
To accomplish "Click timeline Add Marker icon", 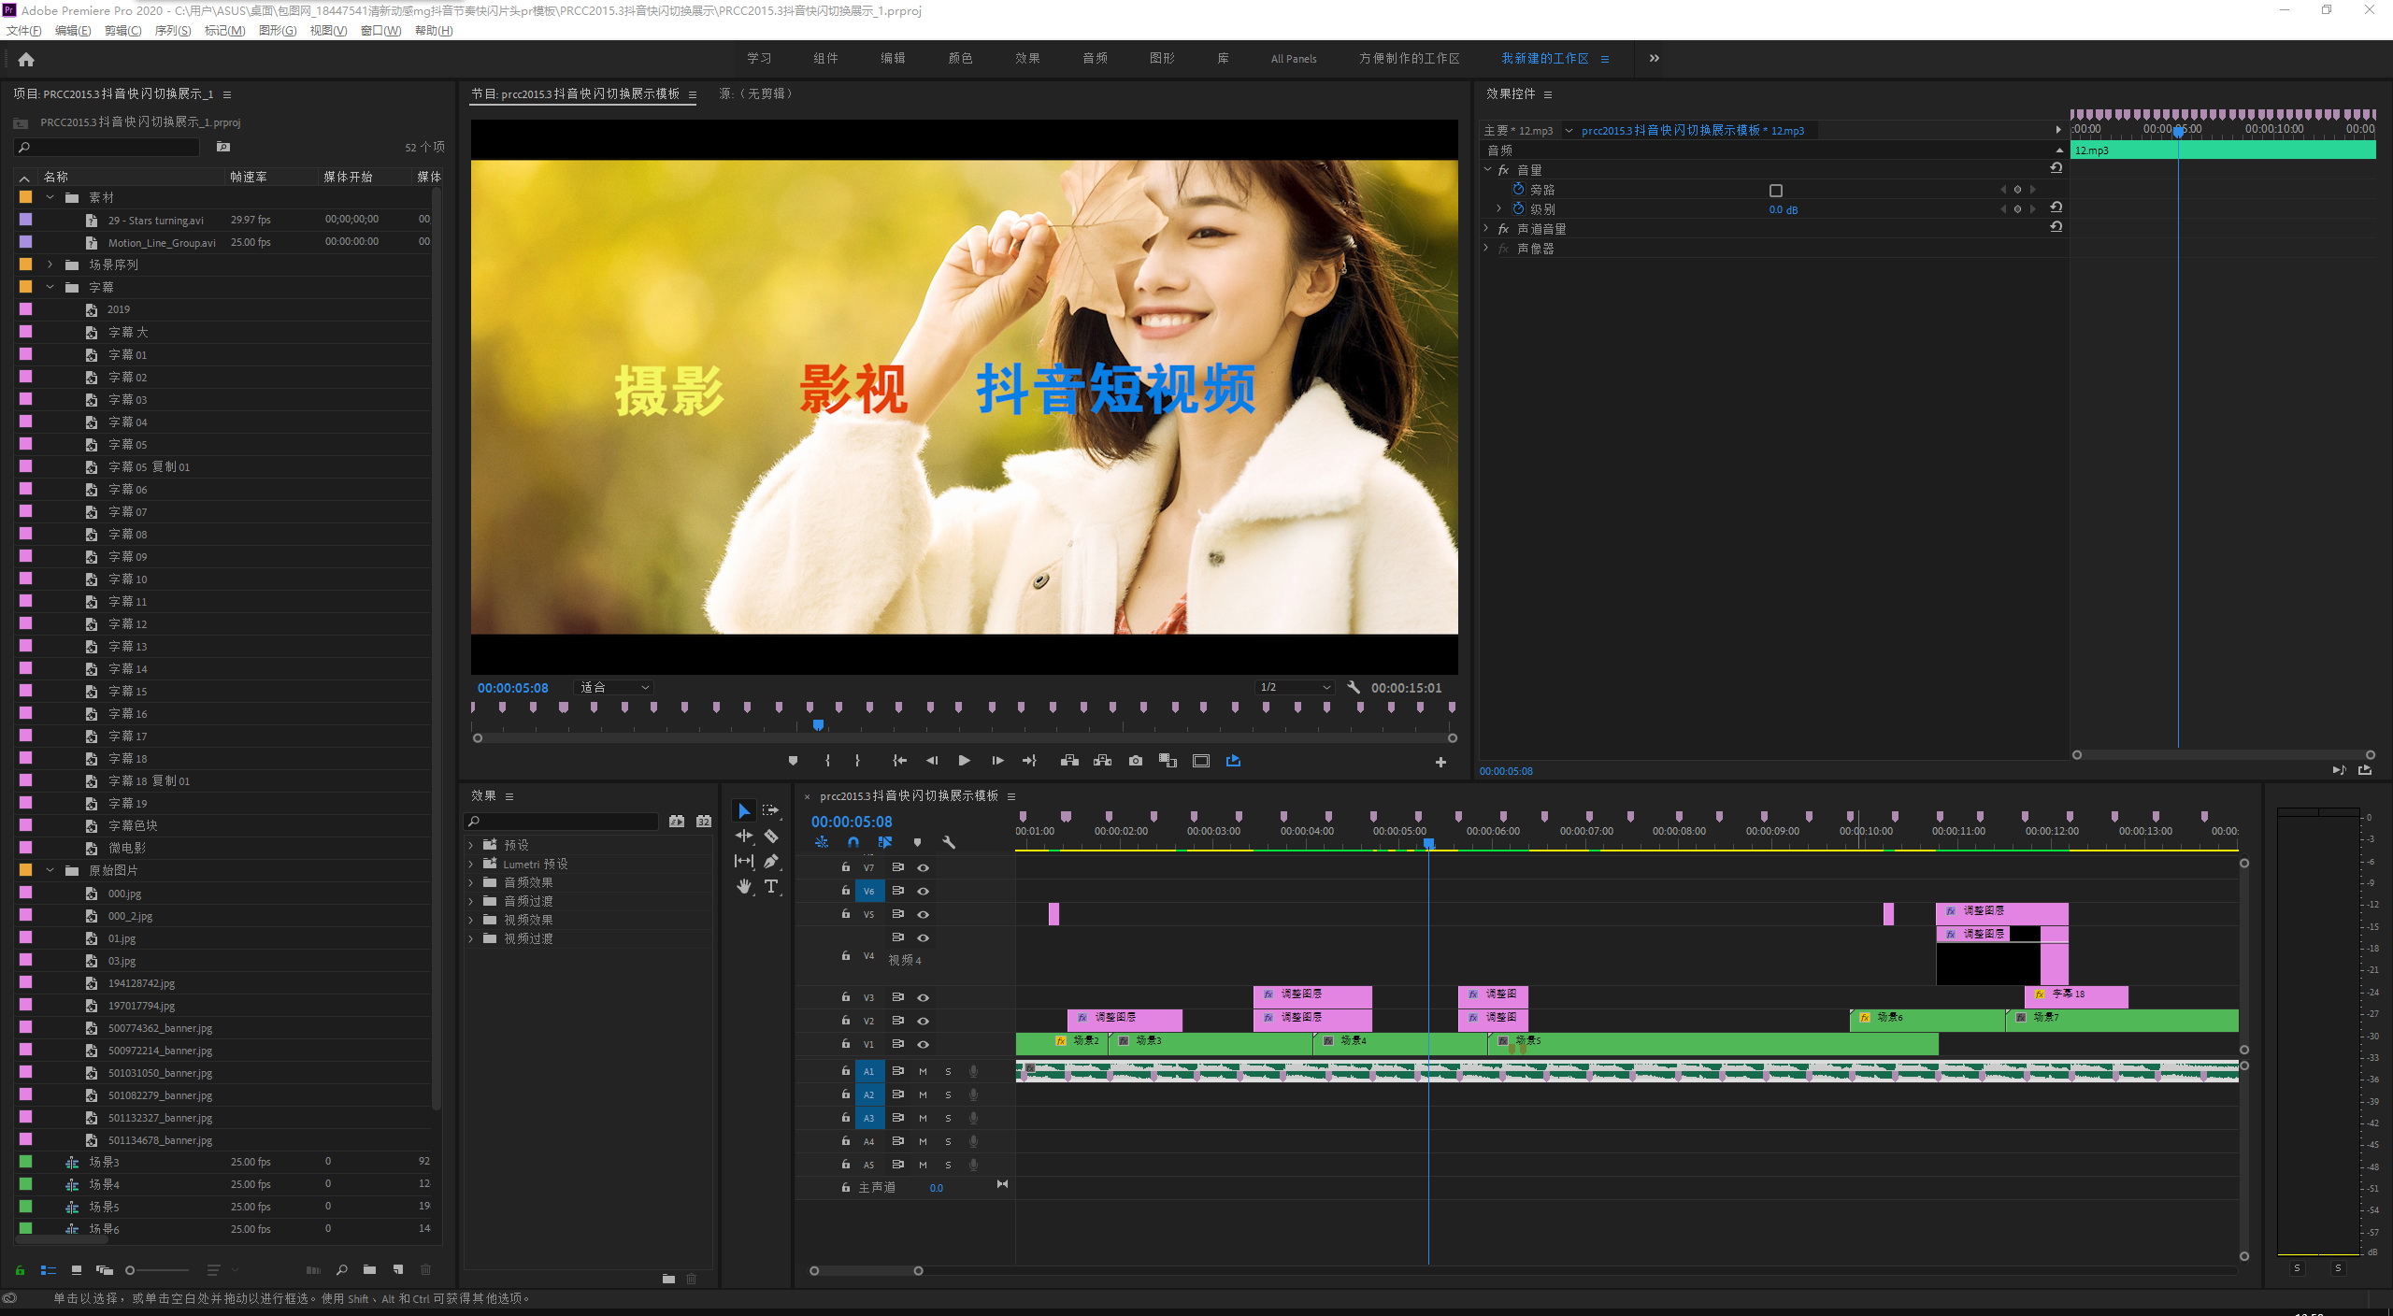I will point(917,842).
